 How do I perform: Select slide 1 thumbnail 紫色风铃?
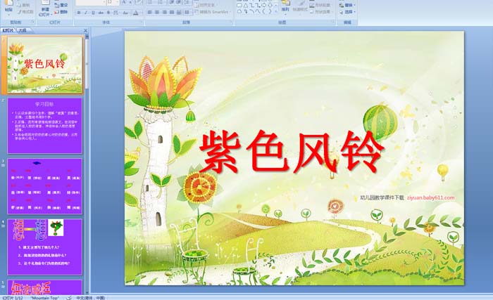click(x=45, y=65)
